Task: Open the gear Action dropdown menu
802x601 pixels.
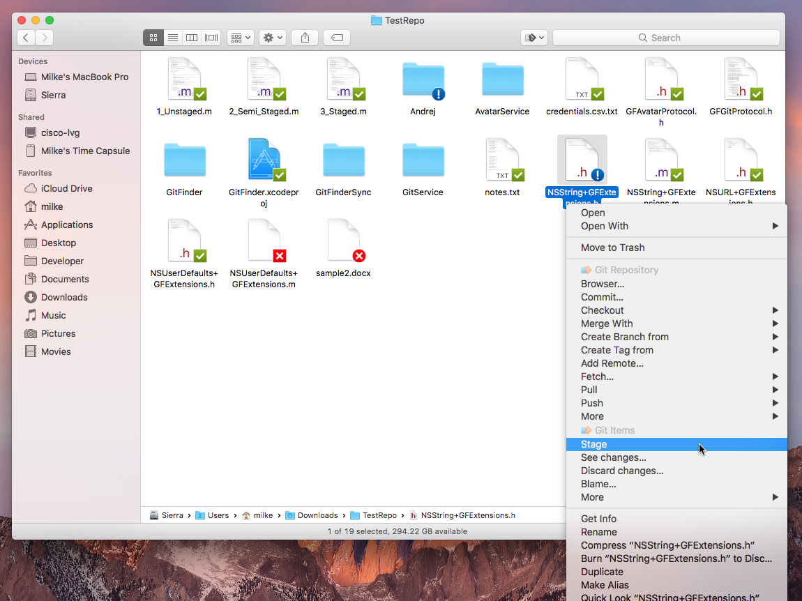Action: pos(272,38)
